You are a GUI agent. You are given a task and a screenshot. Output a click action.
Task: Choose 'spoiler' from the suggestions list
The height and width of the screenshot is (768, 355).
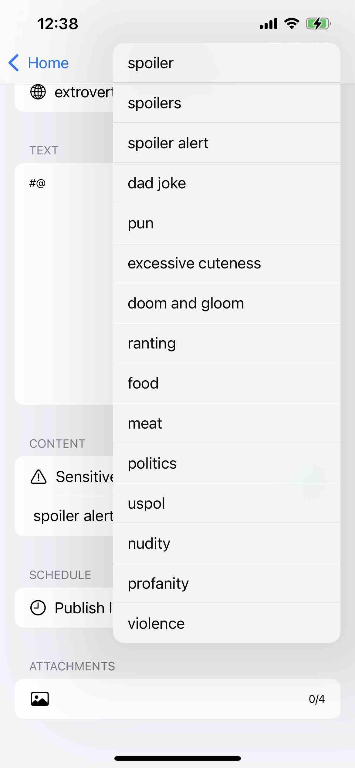click(x=226, y=63)
